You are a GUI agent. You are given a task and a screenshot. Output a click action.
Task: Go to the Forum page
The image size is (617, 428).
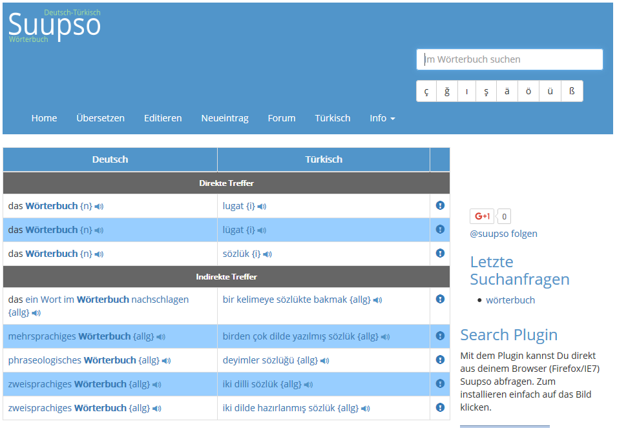(x=282, y=118)
